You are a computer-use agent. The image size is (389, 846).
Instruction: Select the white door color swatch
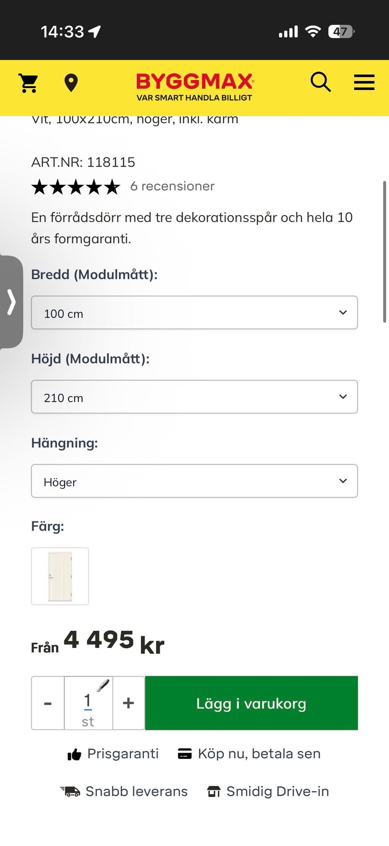(x=60, y=576)
